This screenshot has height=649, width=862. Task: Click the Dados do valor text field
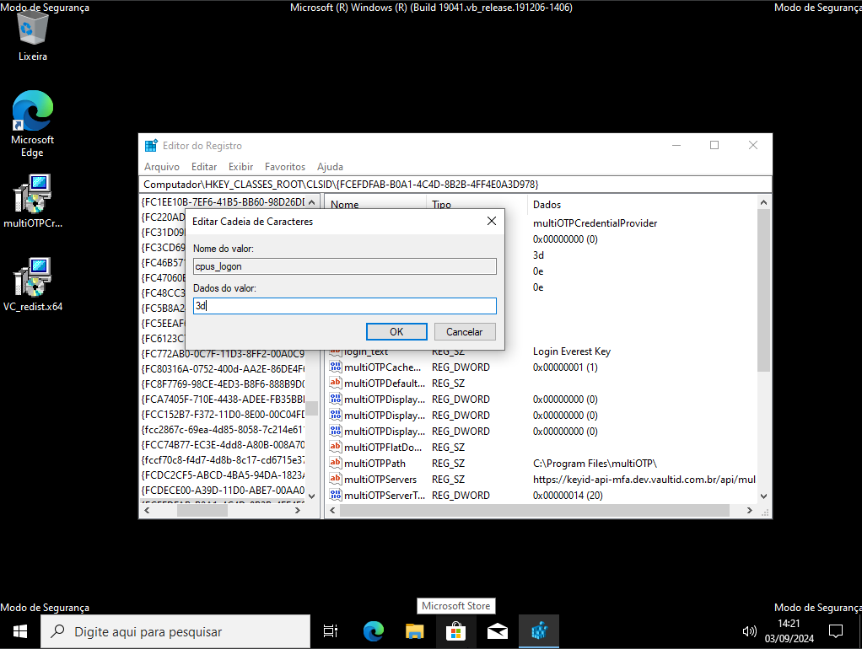[x=344, y=306]
